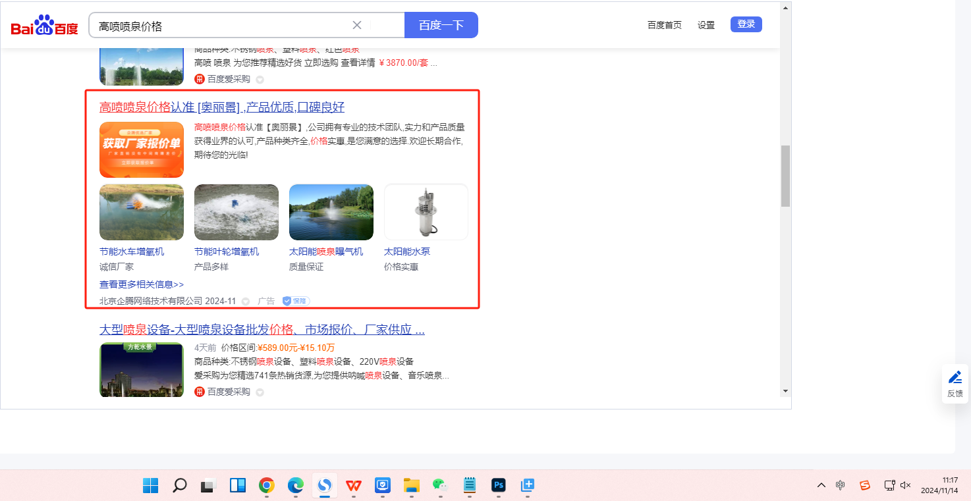Open the blue plus app on the taskbar
This screenshot has width=971, height=501.
(x=527, y=486)
